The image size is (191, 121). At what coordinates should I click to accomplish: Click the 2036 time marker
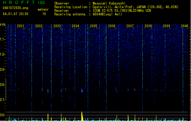coord(112,26)
